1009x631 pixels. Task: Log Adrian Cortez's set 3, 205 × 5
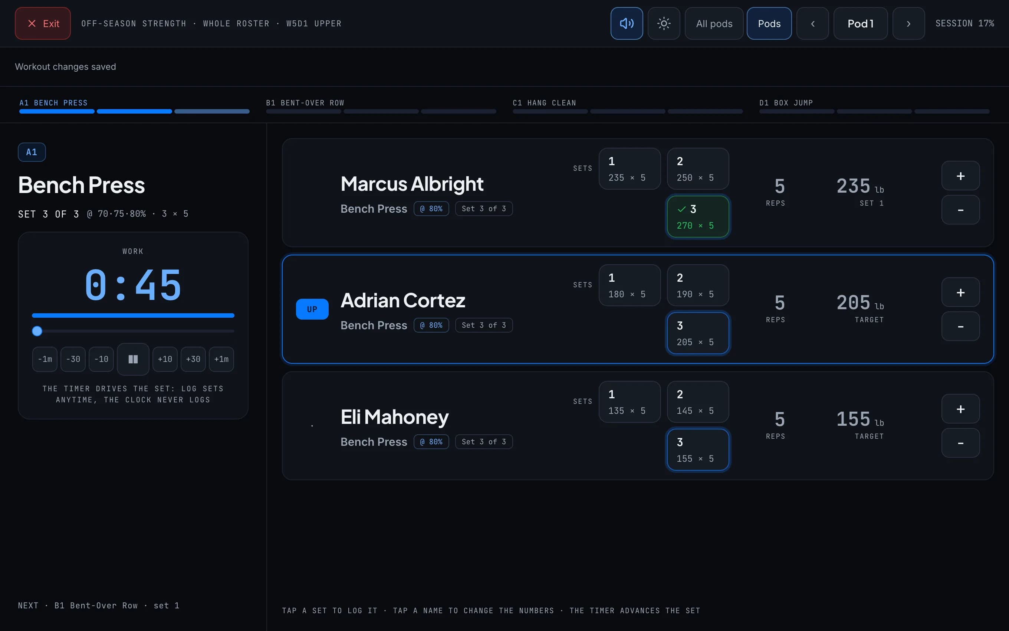pyautogui.click(x=698, y=333)
